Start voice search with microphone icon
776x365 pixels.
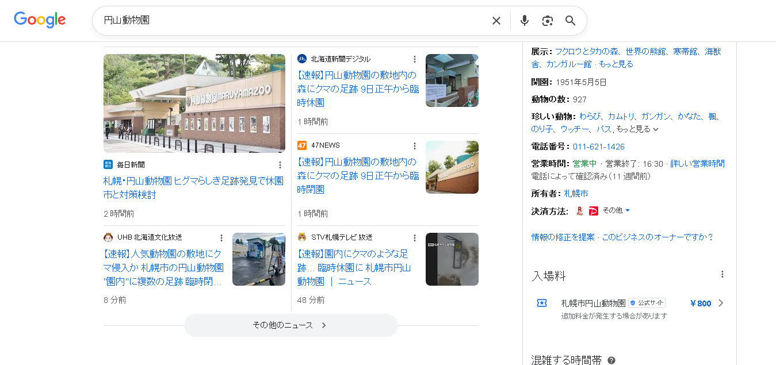(x=524, y=21)
